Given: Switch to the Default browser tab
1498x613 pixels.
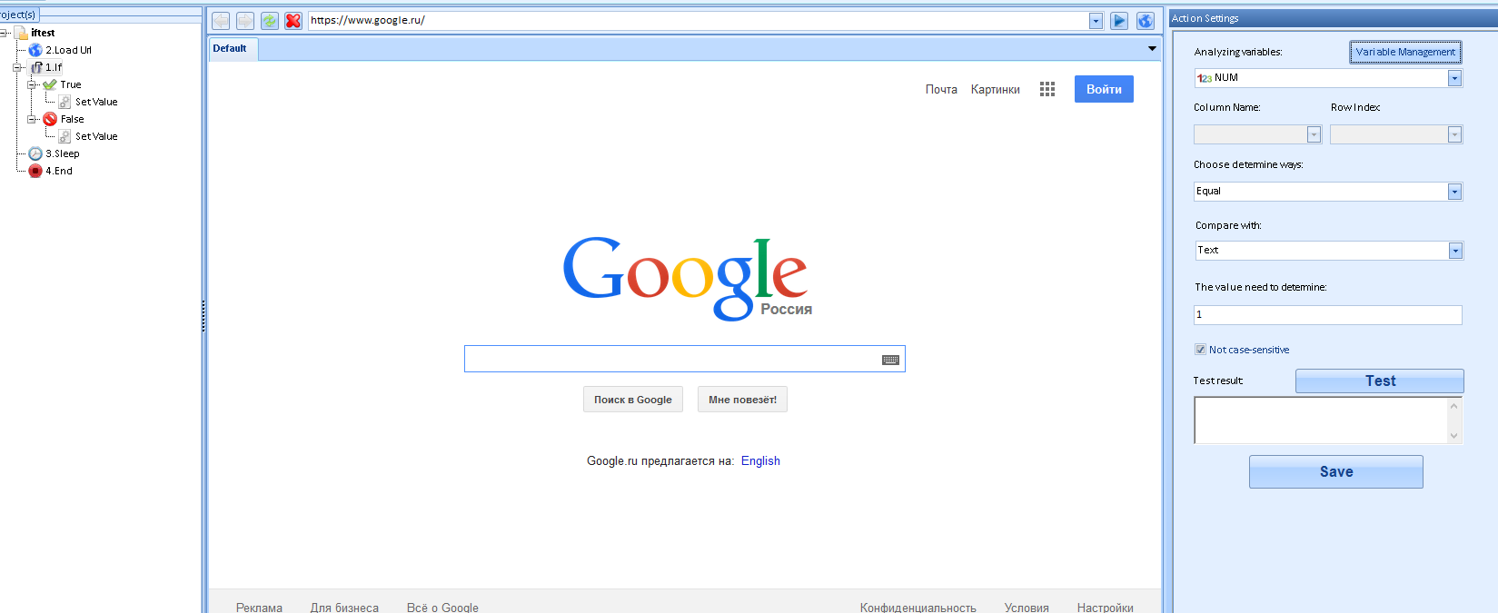Looking at the screenshot, I should pos(231,49).
